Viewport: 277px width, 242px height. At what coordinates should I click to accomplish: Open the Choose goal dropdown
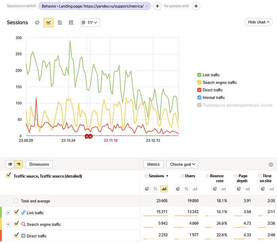pyautogui.click(x=182, y=164)
